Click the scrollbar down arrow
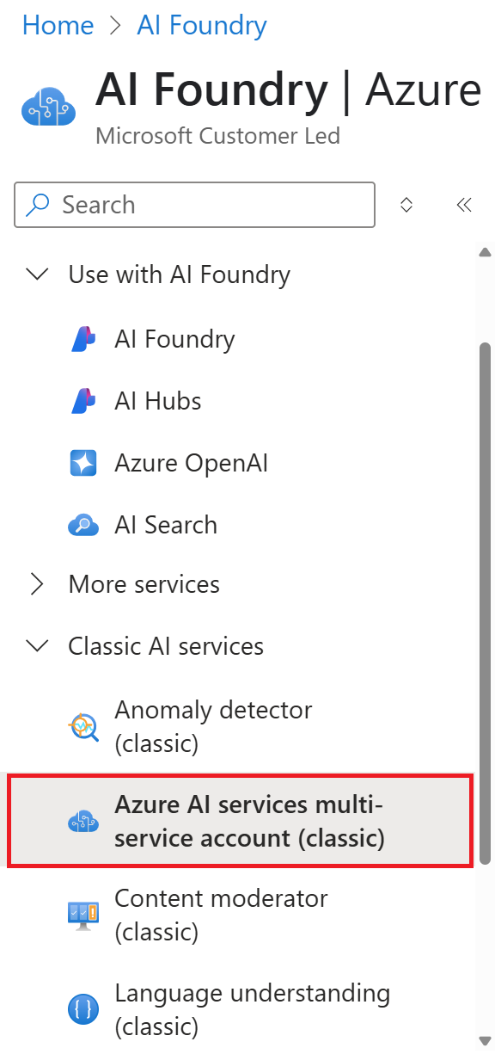 [485, 1041]
